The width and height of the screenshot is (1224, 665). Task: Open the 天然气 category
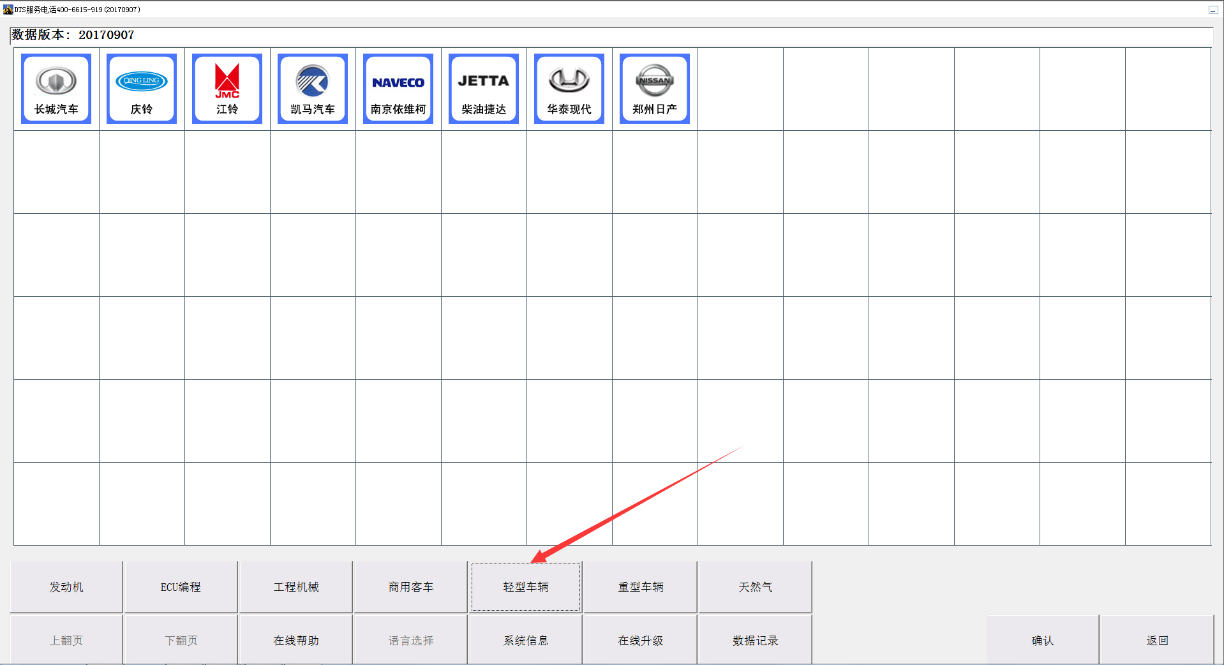point(756,587)
